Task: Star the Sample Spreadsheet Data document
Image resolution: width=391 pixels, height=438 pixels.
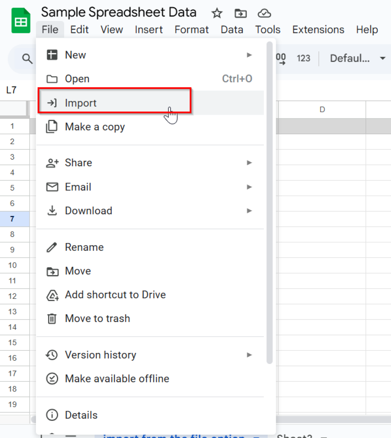Action: point(217,13)
